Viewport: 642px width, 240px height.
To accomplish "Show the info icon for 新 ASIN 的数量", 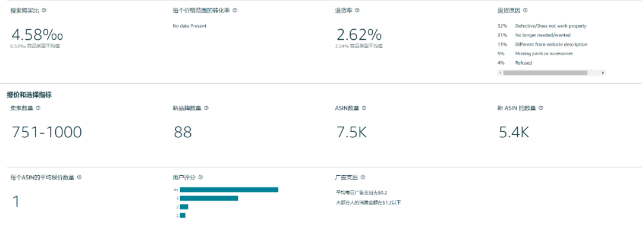I will coord(540,108).
